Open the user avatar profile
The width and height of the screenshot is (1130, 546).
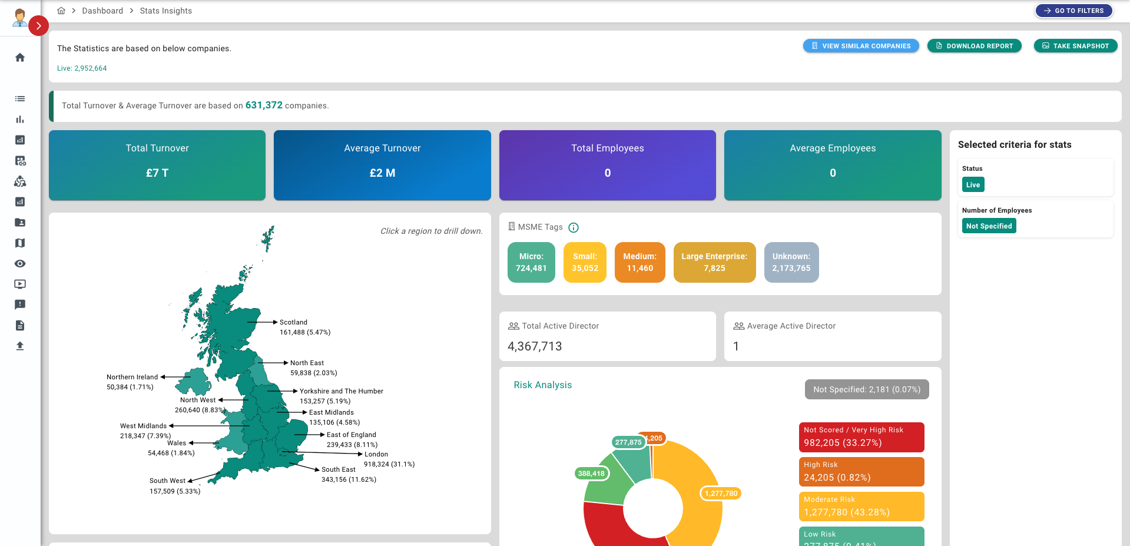tap(19, 17)
